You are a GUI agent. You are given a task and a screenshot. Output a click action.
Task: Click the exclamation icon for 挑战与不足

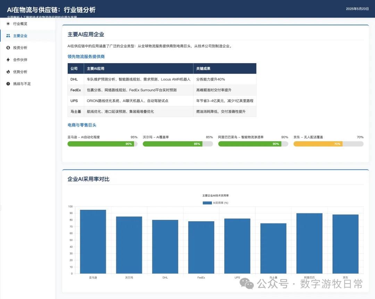point(8,84)
